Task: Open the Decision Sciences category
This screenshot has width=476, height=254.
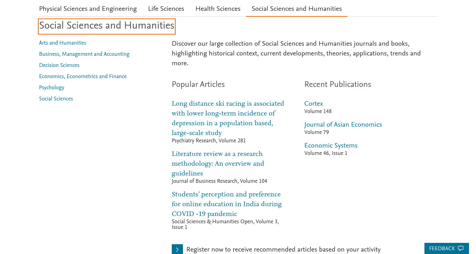Action: [x=59, y=65]
